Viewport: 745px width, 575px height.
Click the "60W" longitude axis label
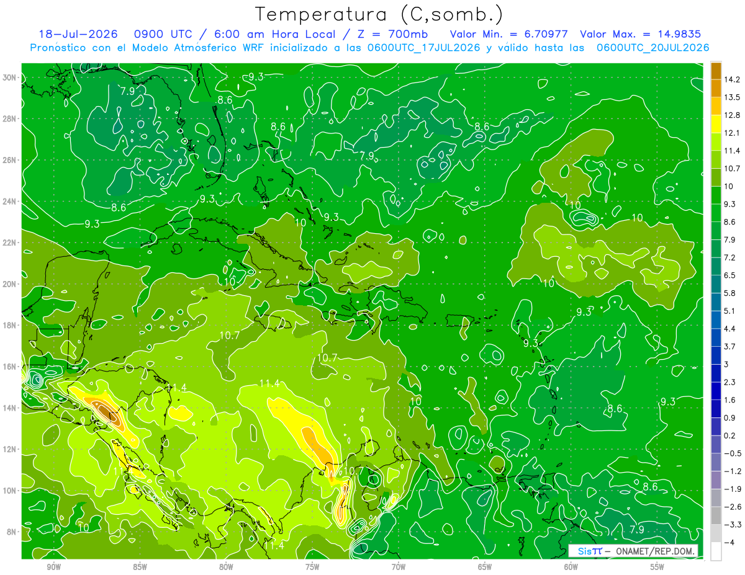coord(571,567)
